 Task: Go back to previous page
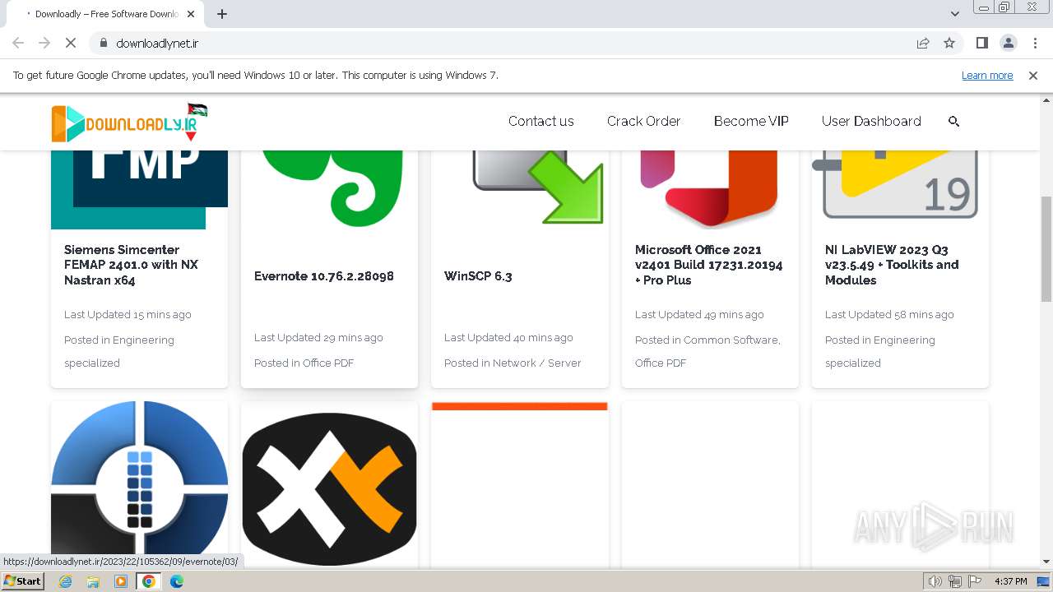[18, 43]
